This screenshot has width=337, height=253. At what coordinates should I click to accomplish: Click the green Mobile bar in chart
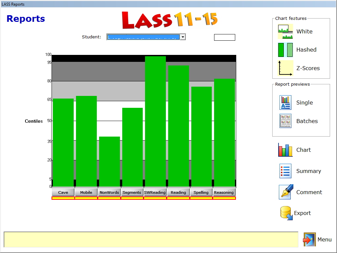(87, 141)
